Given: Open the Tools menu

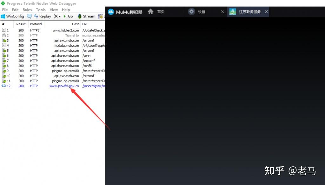Looking at the screenshot, I should pyautogui.click(x=41, y=10).
